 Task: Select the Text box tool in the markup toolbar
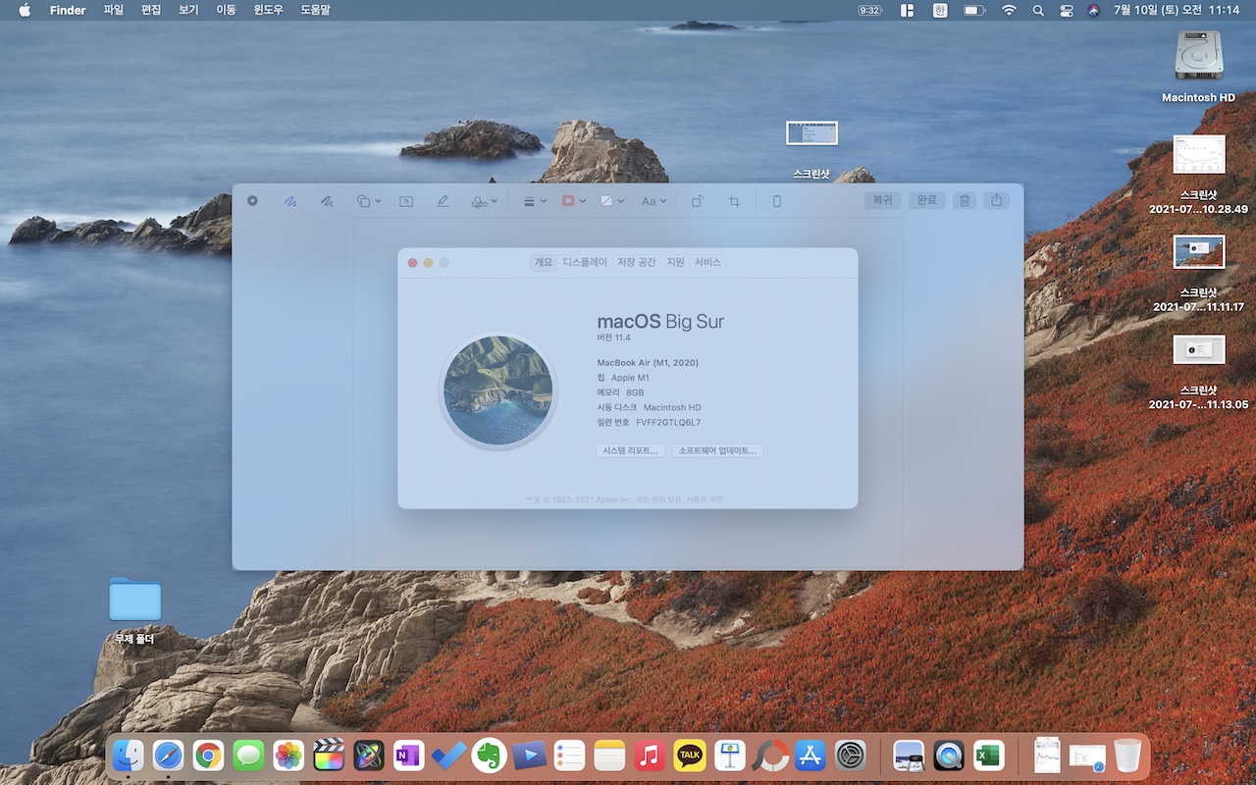coord(406,200)
